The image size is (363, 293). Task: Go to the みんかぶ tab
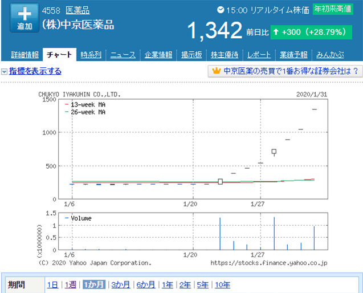330,55
